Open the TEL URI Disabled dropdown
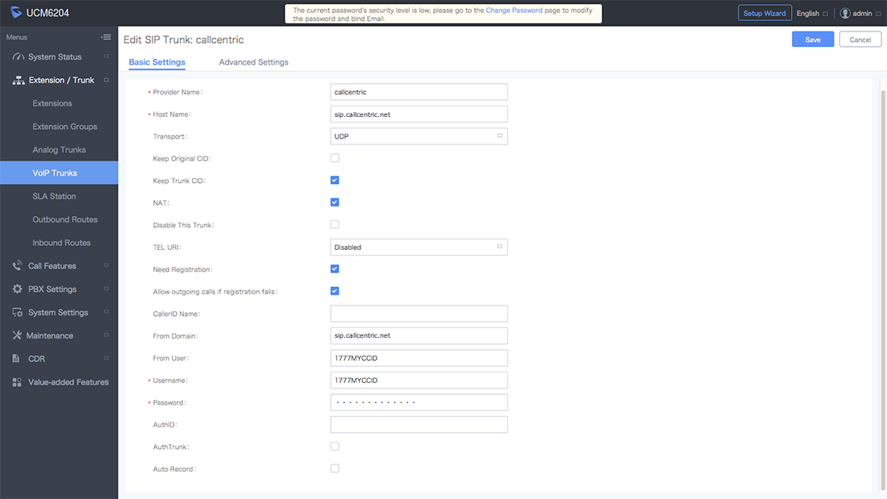 [419, 247]
